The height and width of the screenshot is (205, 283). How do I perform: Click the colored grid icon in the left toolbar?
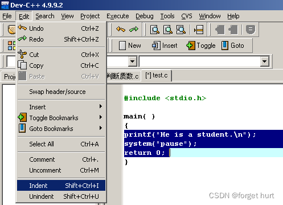11,46
